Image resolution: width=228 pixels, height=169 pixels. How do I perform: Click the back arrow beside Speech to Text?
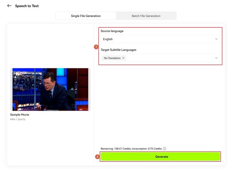click(x=9, y=6)
